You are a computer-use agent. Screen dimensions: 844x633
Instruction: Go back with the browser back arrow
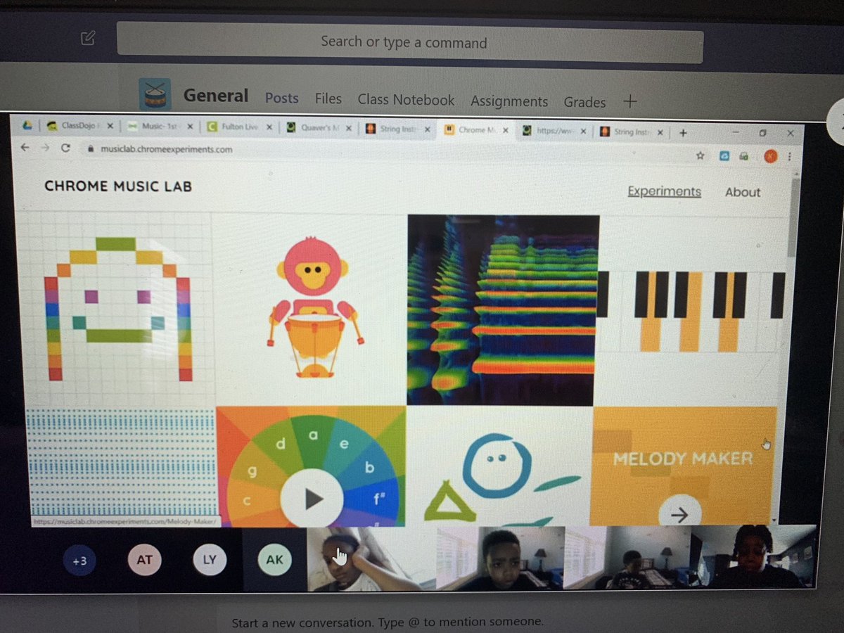pyautogui.click(x=25, y=148)
